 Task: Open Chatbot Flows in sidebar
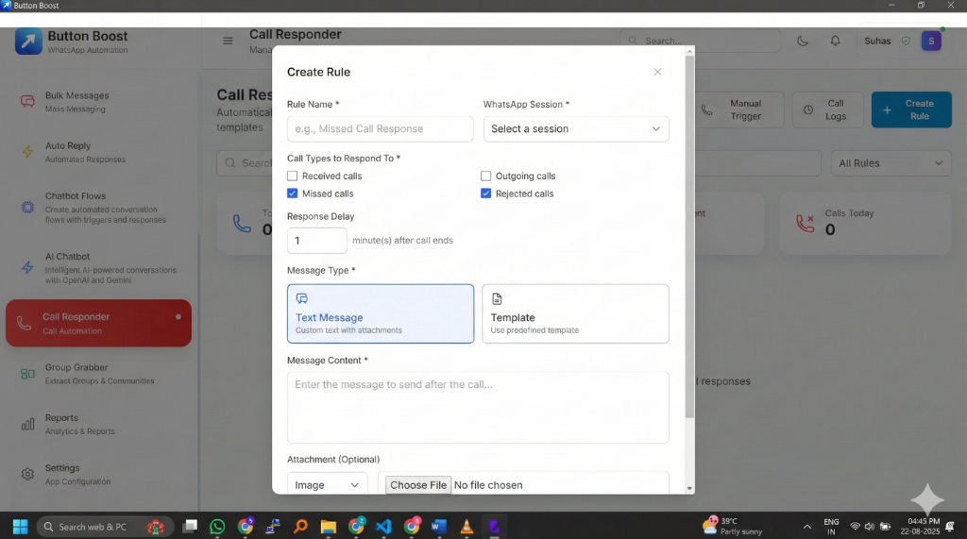pyautogui.click(x=98, y=208)
